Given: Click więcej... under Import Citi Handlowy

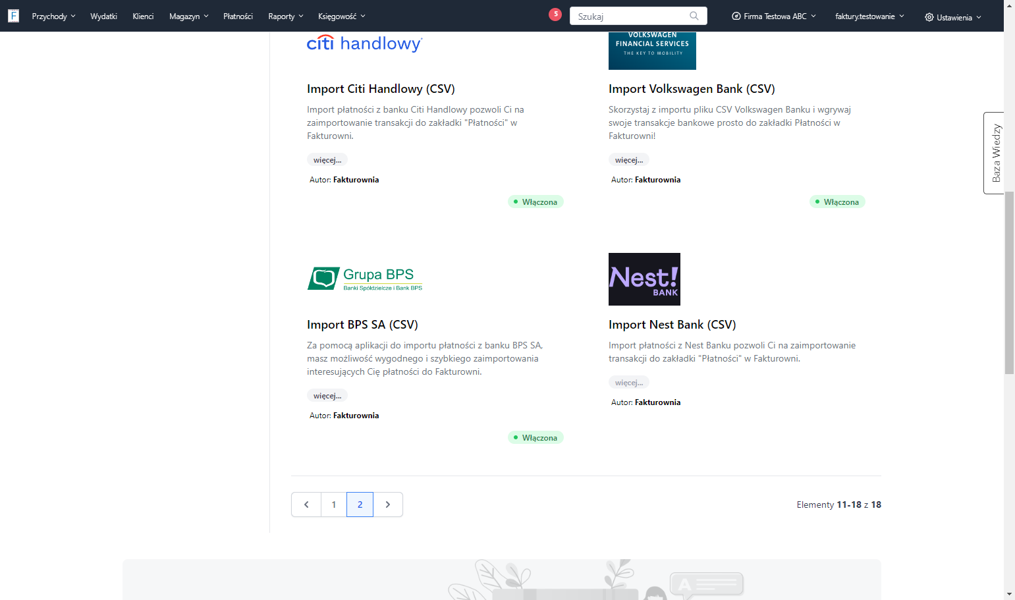Looking at the screenshot, I should click(327, 160).
